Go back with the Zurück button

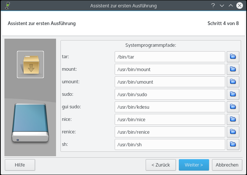click(x=160, y=165)
